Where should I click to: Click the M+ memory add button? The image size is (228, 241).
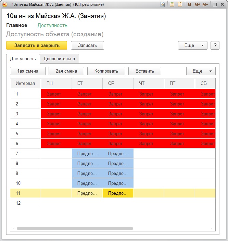197,4
